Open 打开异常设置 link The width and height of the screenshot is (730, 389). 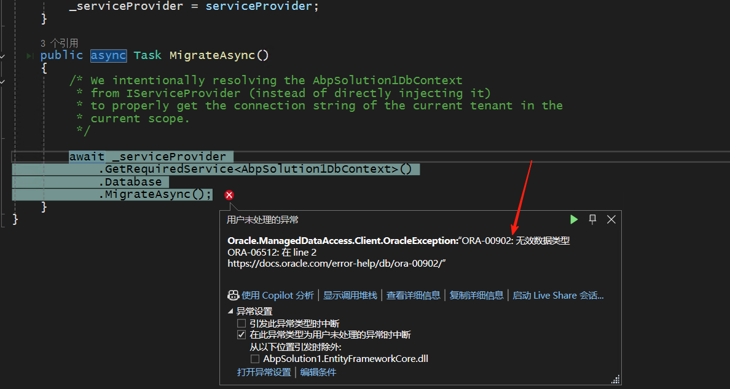coord(264,372)
